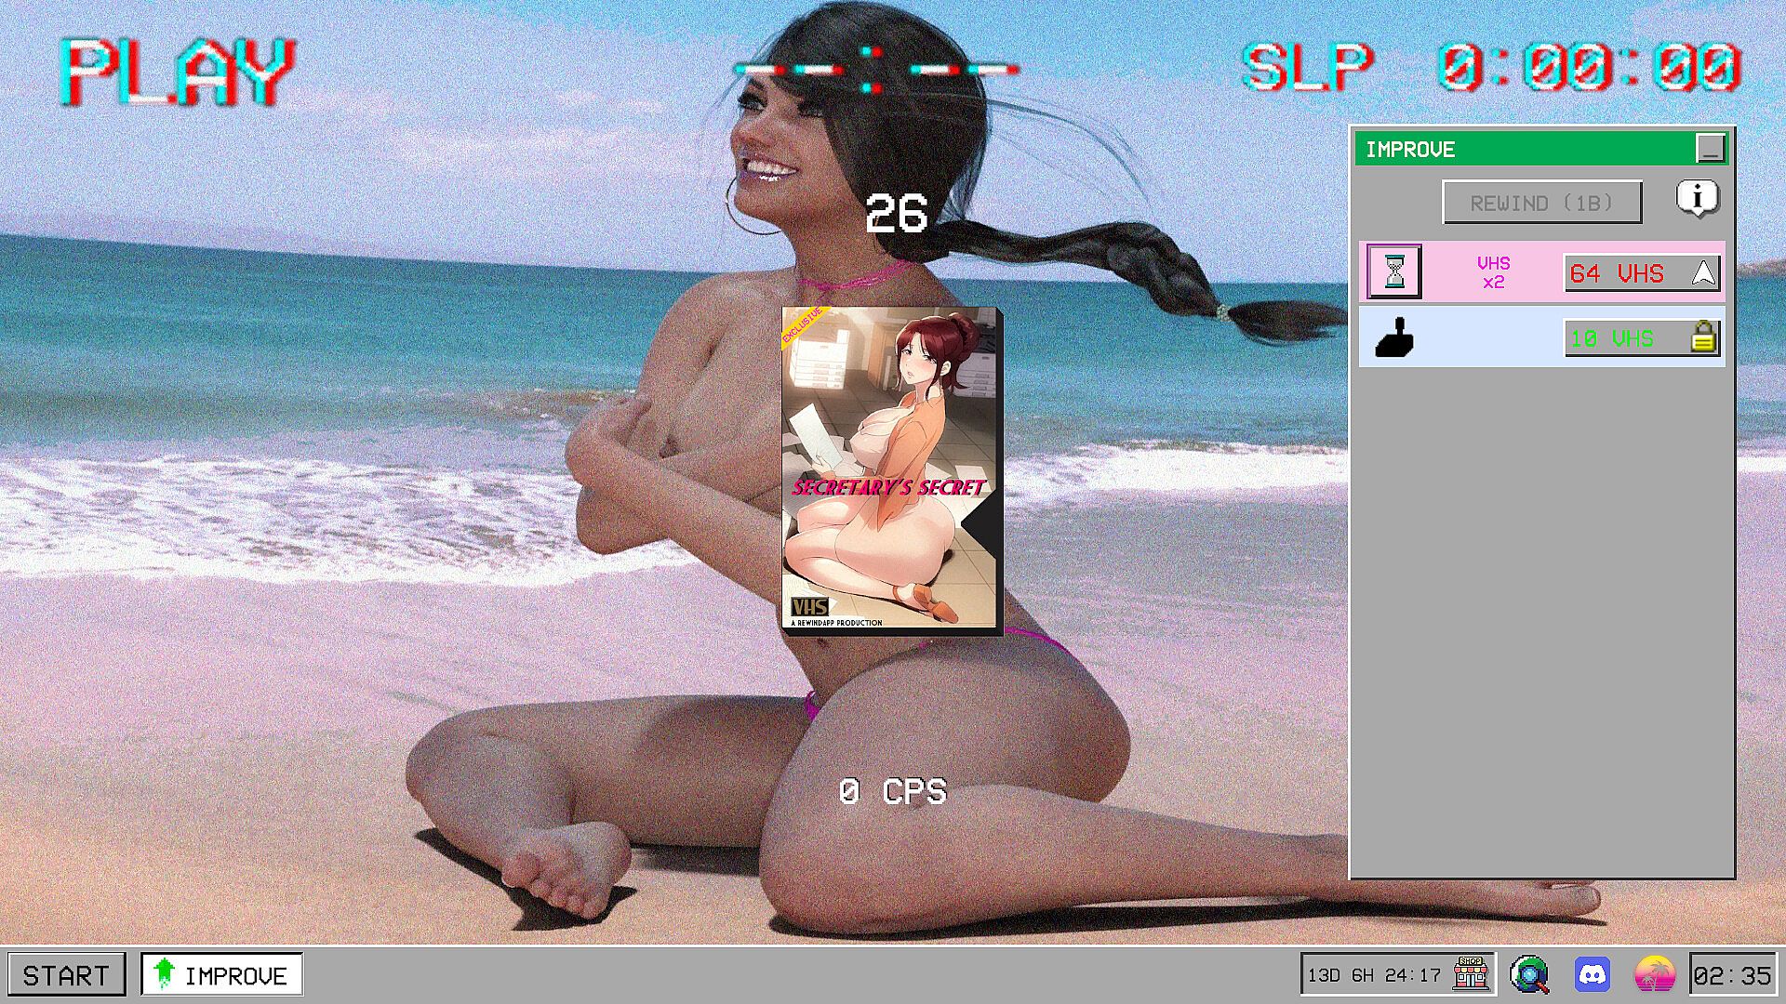This screenshot has height=1004, width=1786.
Task: Click the Secretary's Secret VHS cover
Action: [891, 470]
